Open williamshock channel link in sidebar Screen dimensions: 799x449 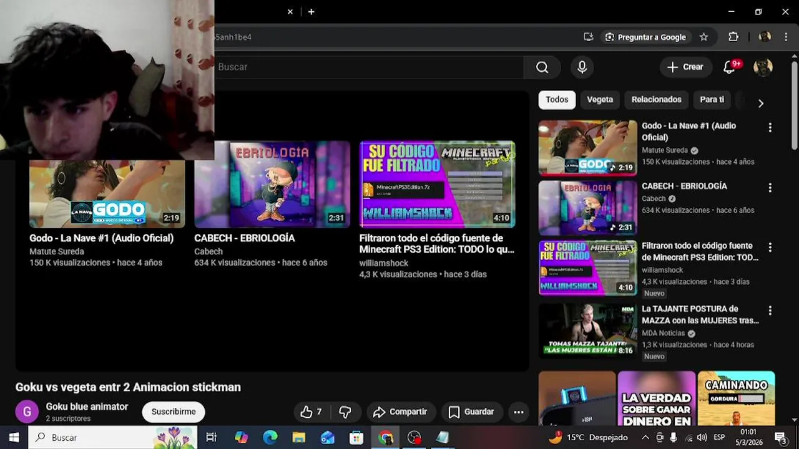click(662, 270)
